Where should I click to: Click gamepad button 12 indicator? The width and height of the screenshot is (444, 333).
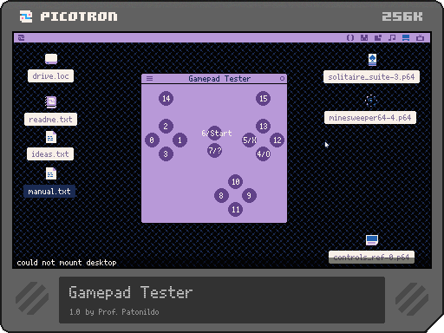[x=277, y=140]
